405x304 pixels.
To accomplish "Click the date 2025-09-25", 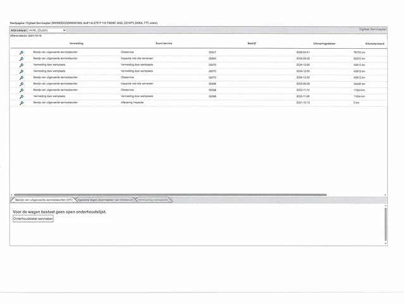I will click(x=302, y=59).
